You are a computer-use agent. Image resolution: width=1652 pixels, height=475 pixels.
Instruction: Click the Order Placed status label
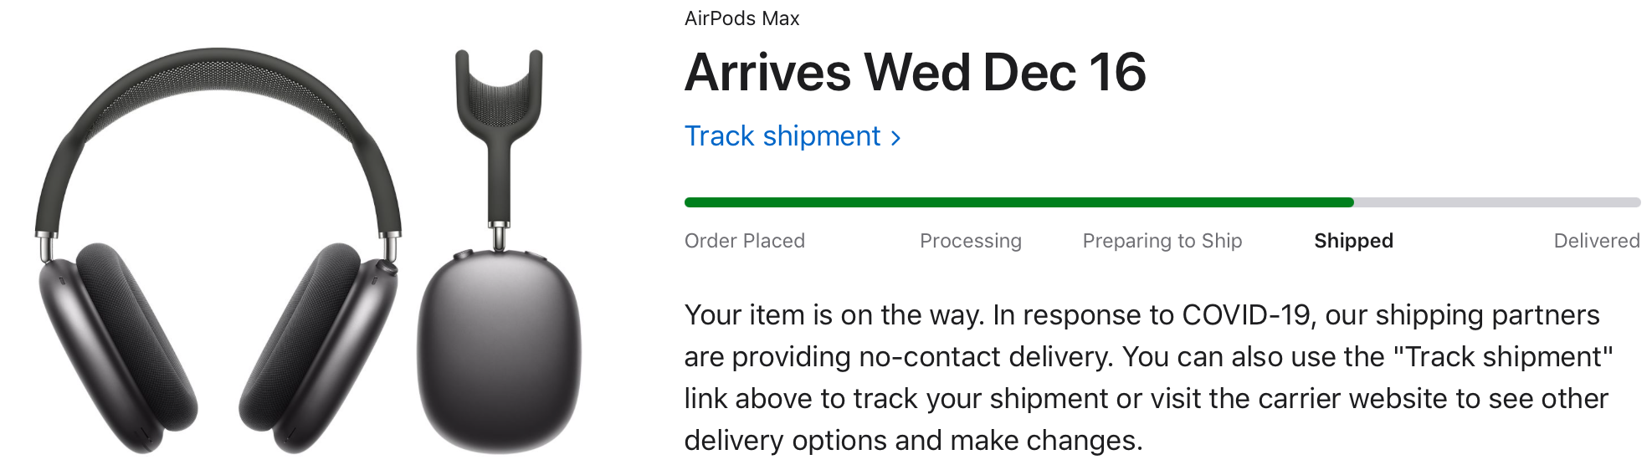click(744, 241)
